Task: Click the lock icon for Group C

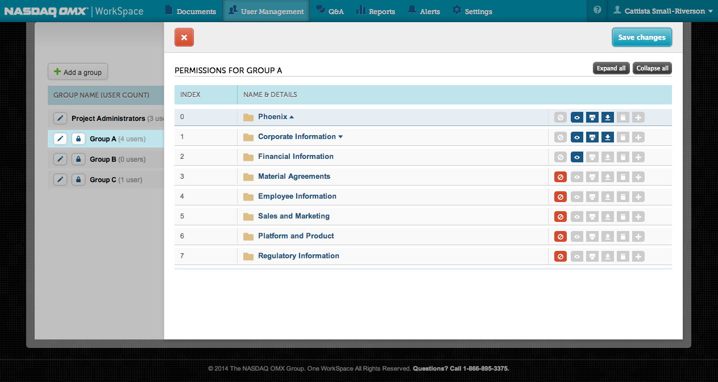Action: (x=78, y=179)
